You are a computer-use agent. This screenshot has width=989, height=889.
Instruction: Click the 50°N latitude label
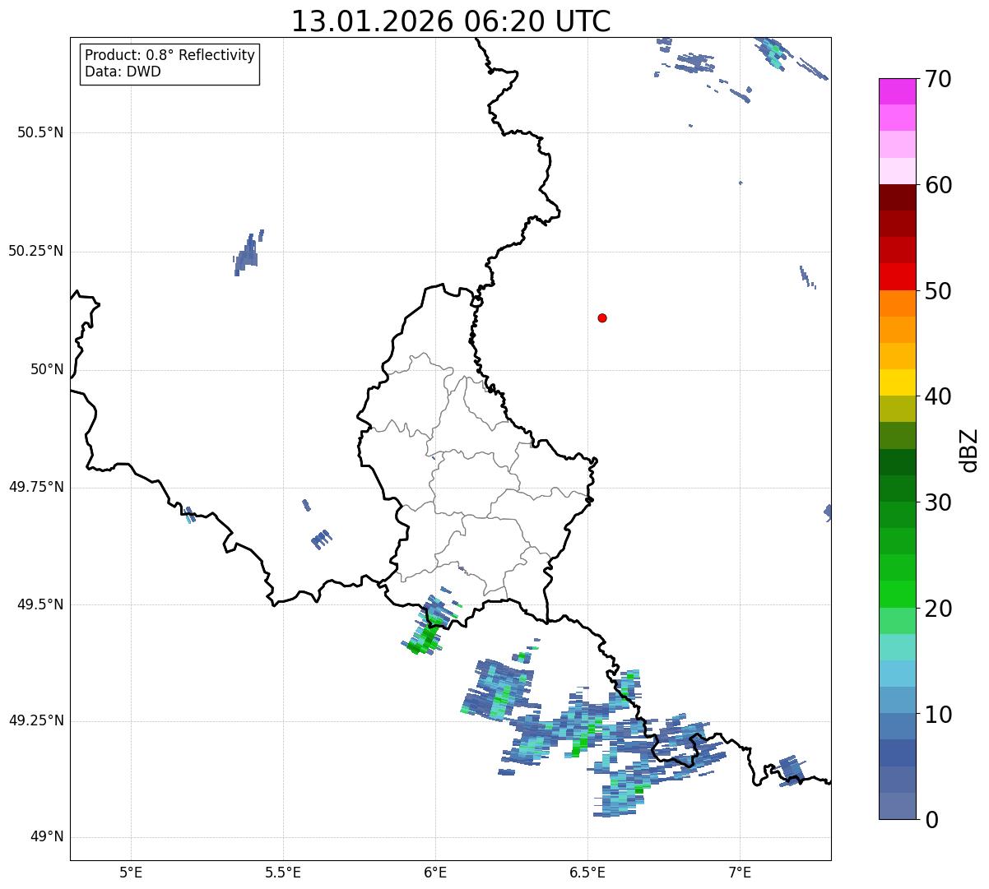[47, 369]
